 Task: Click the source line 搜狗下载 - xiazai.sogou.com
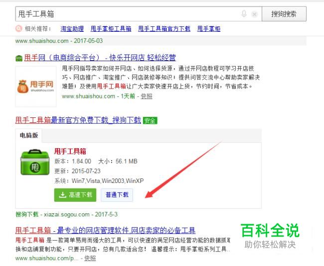52,214
